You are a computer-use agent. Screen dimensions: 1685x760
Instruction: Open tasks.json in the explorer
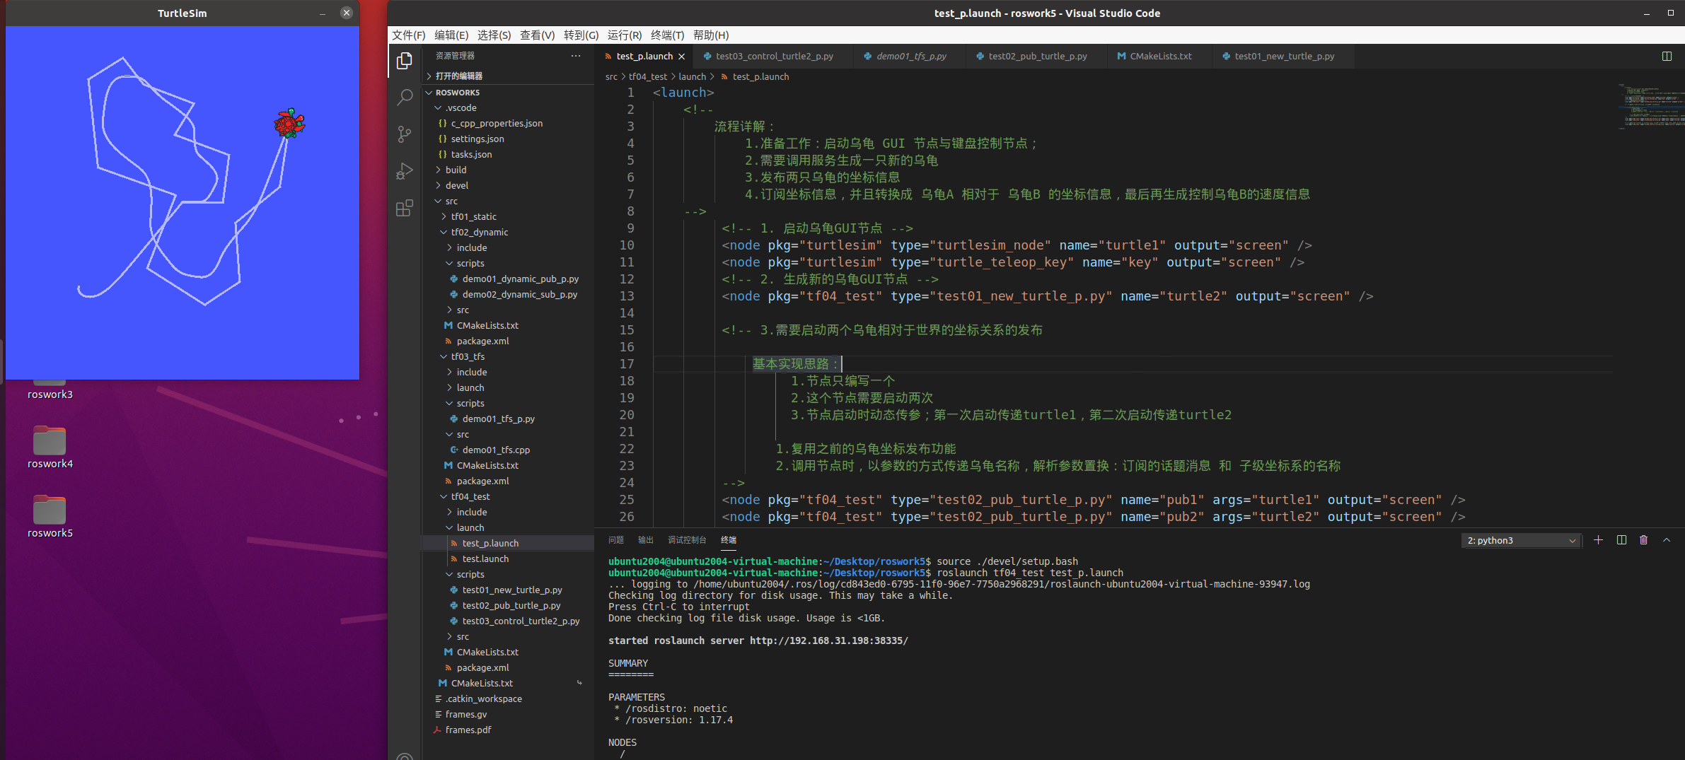(508, 154)
